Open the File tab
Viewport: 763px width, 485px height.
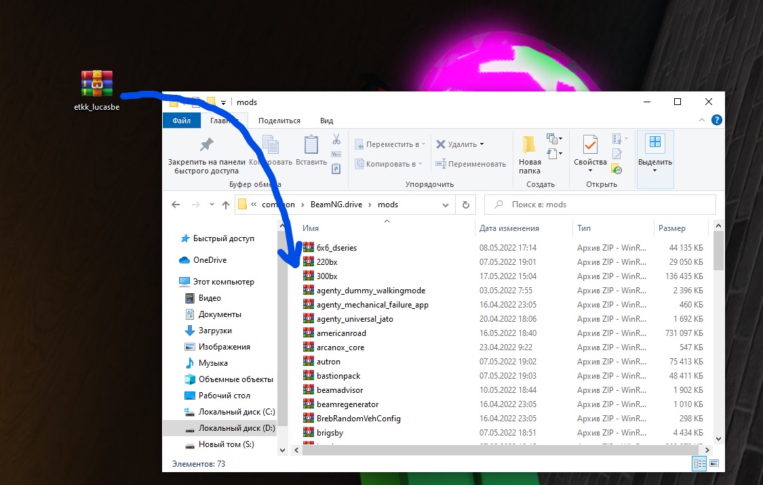[x=182, y=121]
